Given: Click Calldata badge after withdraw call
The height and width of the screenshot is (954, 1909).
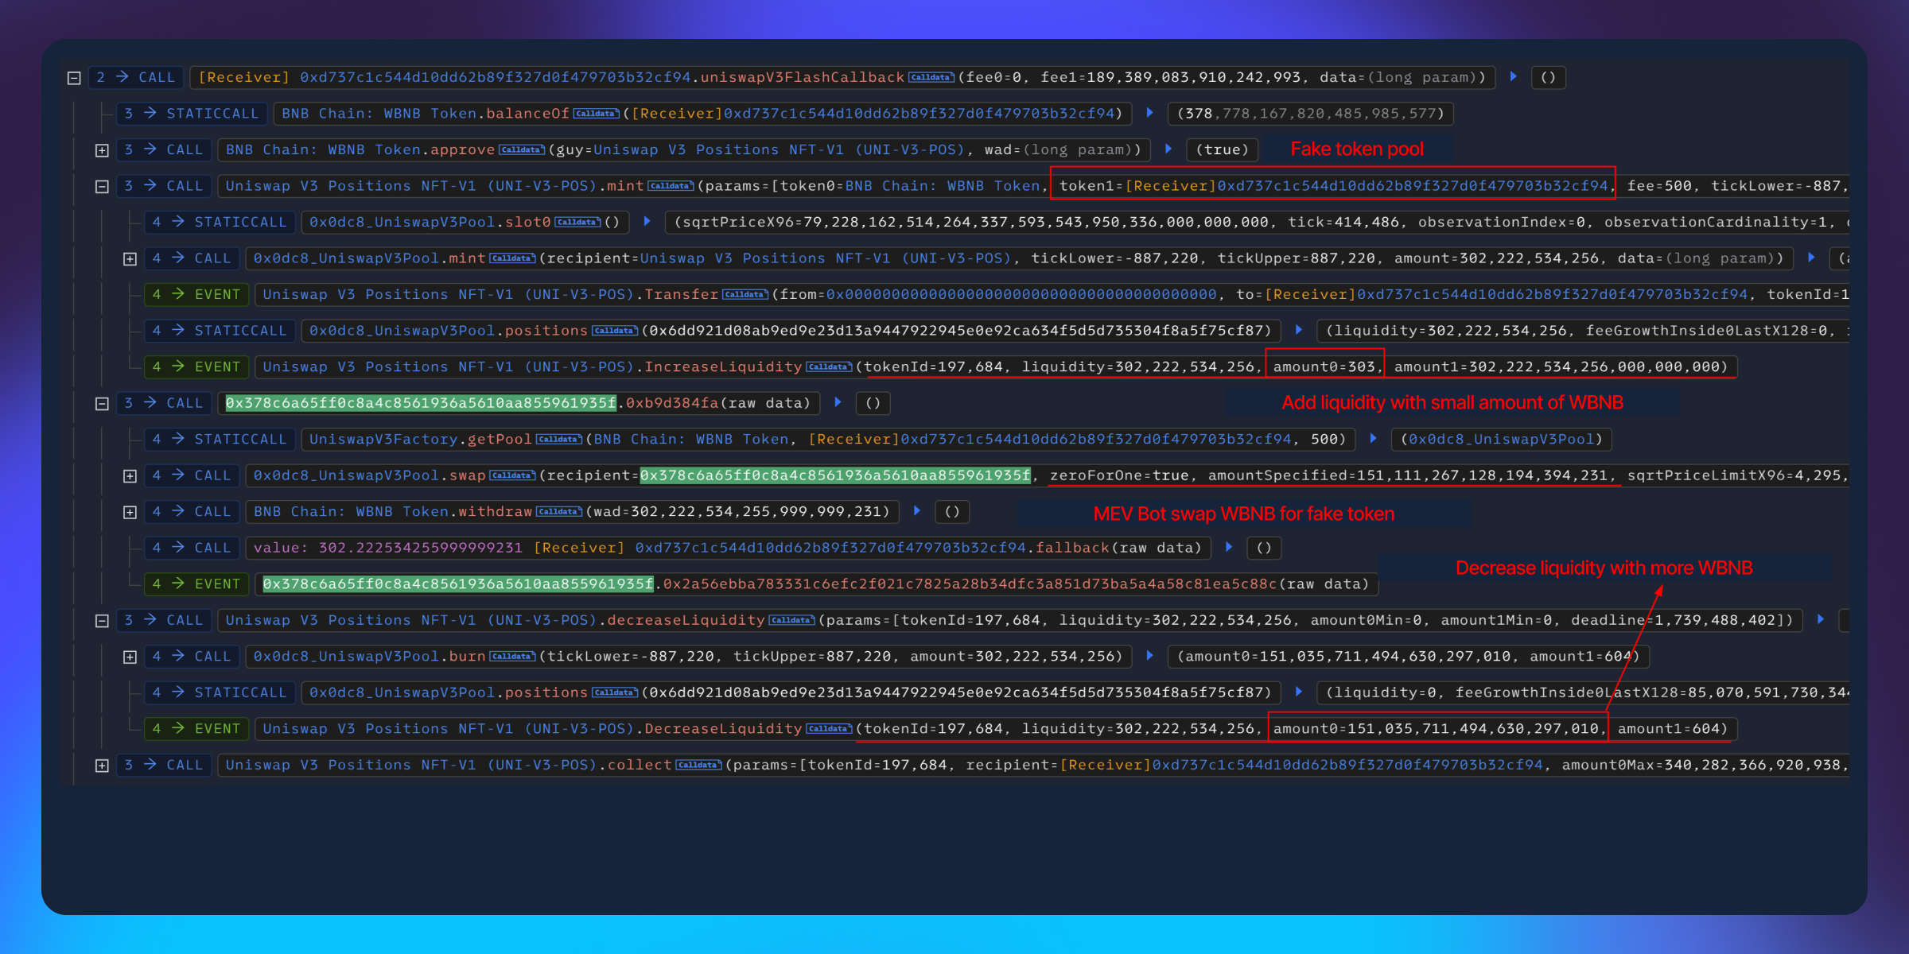Looking at the screenshot, I should tap(559, 512).
